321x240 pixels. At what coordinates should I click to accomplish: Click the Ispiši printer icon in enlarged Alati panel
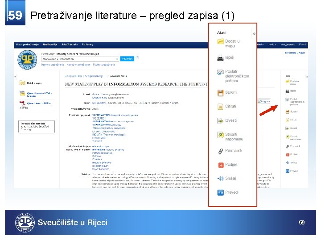point(220,58)
